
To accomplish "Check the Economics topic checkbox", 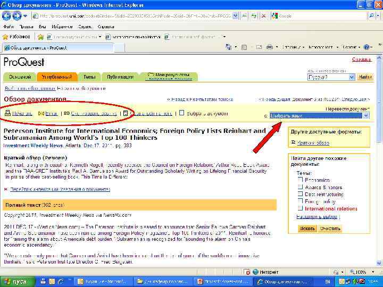I will point(300,180).
